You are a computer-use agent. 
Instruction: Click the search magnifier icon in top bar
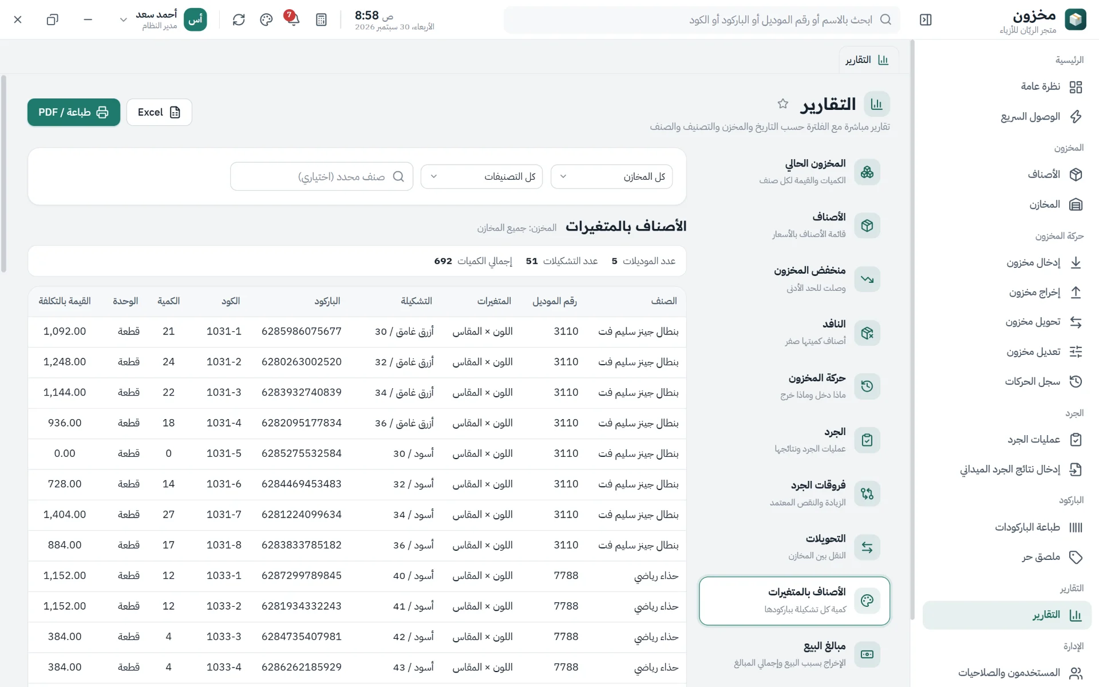pyautogui.click(x=885, y=20)
